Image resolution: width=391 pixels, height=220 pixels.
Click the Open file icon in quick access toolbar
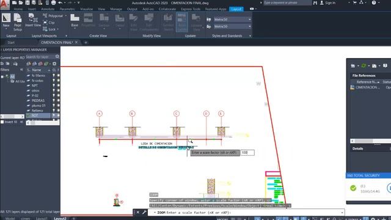[21, 2]
